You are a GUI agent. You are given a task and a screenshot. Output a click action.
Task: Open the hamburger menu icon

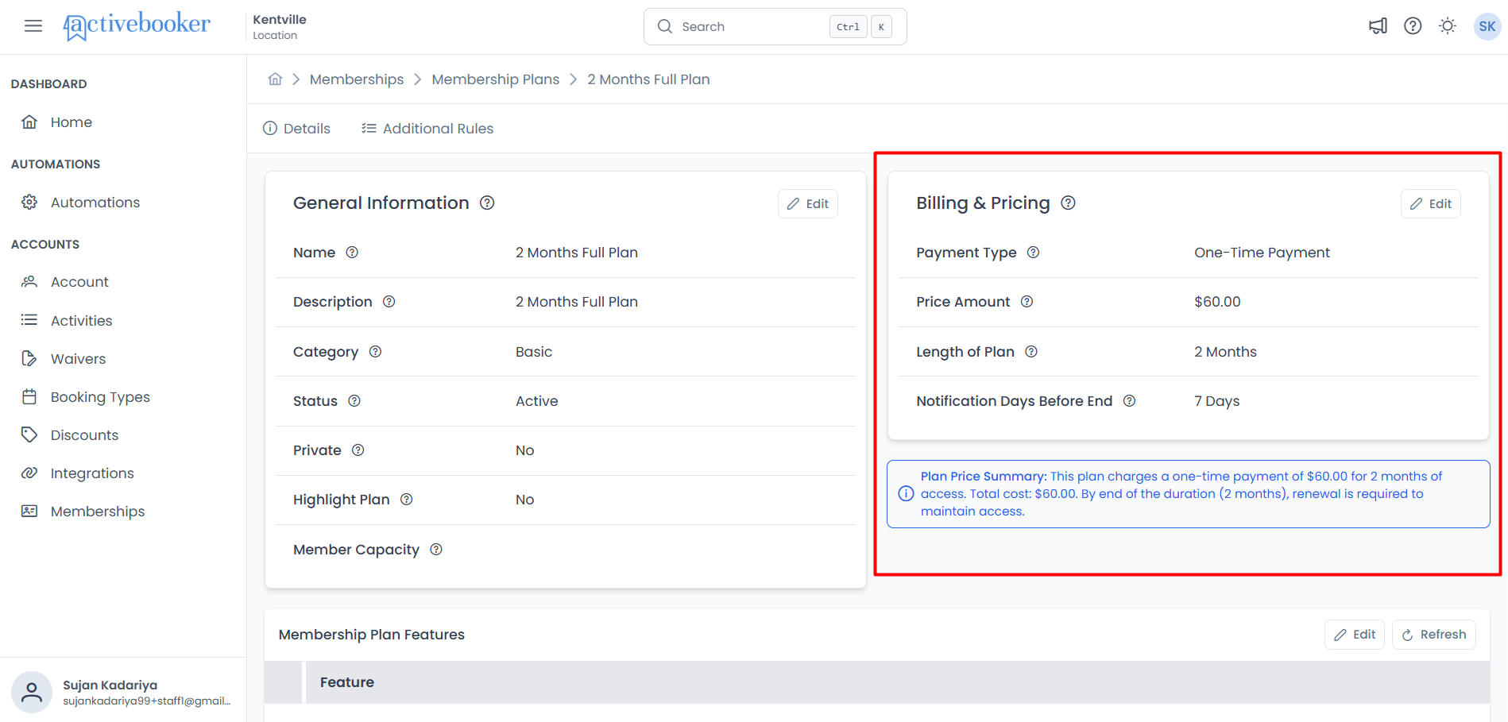coord(33,26)
